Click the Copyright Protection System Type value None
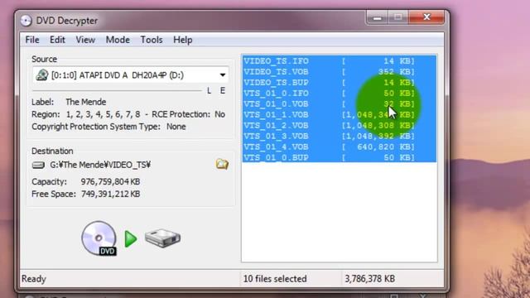The width and height of the screenshot is (530, 298). pos(176,127)
